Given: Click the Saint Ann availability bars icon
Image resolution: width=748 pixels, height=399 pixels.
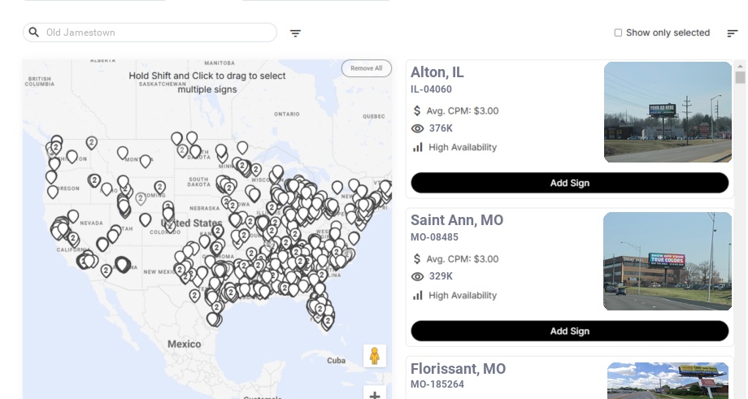Looking at the screenshot, I should tap(418, 295).
